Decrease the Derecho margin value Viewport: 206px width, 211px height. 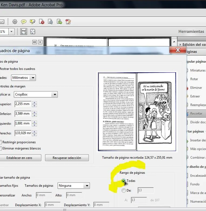[x=35, y=135]
